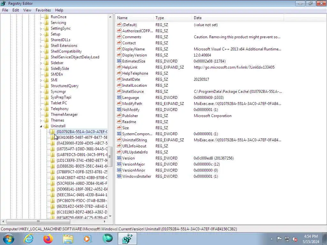The width and height of the screenshot is (327, 245).
Task: Sort values by the Data column header
Action: 238,18
